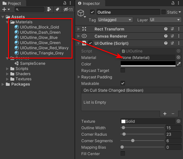Open Rect Transform context menu
This screenshot has width=183, height=159.
point(179,29)
